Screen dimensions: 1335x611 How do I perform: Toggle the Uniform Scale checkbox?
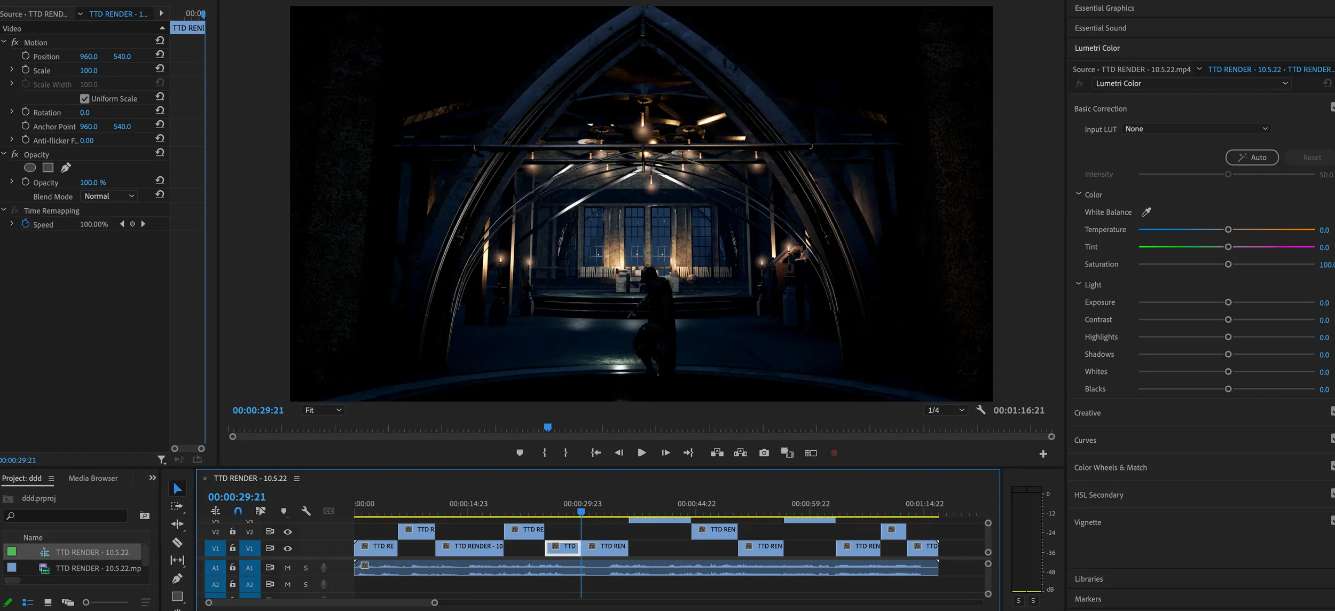84,99
